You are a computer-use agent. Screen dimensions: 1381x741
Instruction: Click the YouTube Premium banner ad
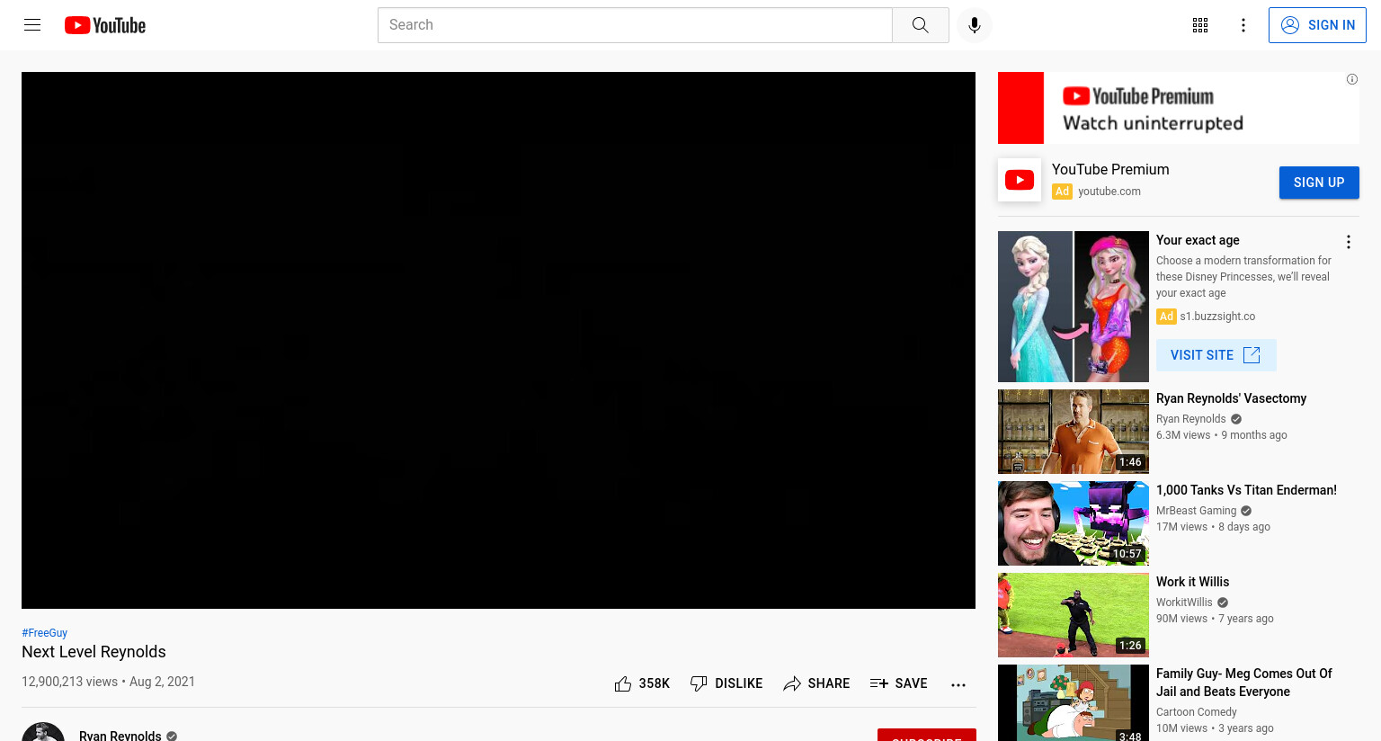click(1179, 108)
